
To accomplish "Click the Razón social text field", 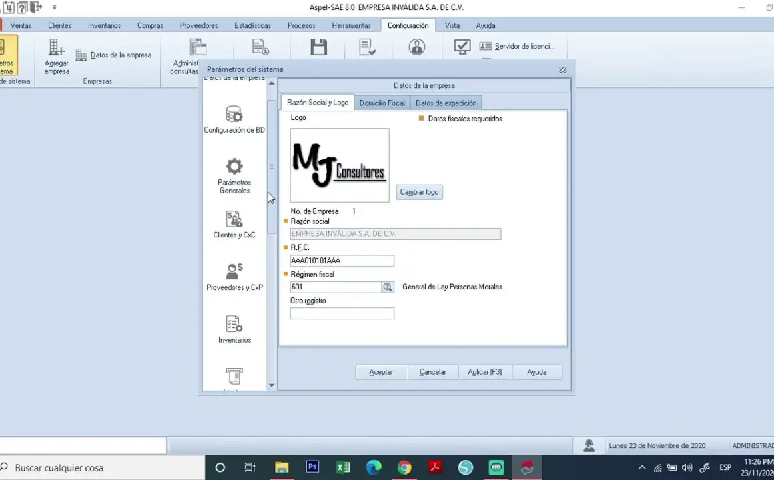I will coord(396,234).
